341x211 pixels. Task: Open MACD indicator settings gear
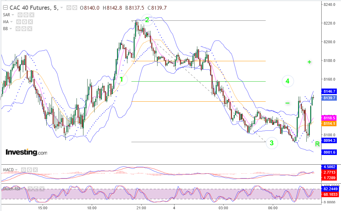coord(29,170)
